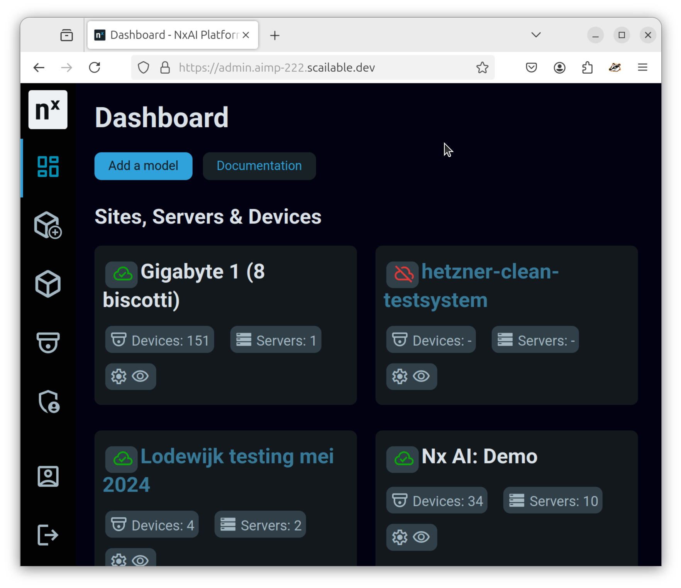
Task: Expand the browser list all tabs chevron
Action: pyautogui.click(x=536, y=35)
